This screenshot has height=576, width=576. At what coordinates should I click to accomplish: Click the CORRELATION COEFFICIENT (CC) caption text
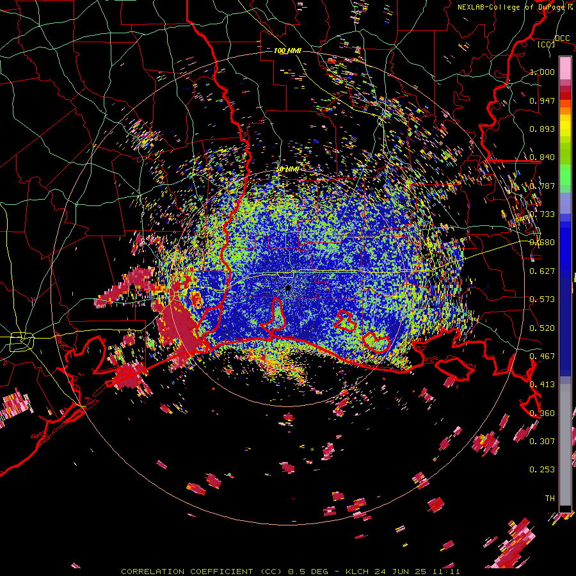[x=201, y=572]
